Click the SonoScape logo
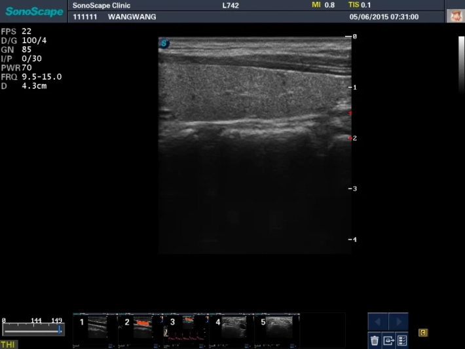The width and height of the screenshot is (465, 349). point(34,11)
